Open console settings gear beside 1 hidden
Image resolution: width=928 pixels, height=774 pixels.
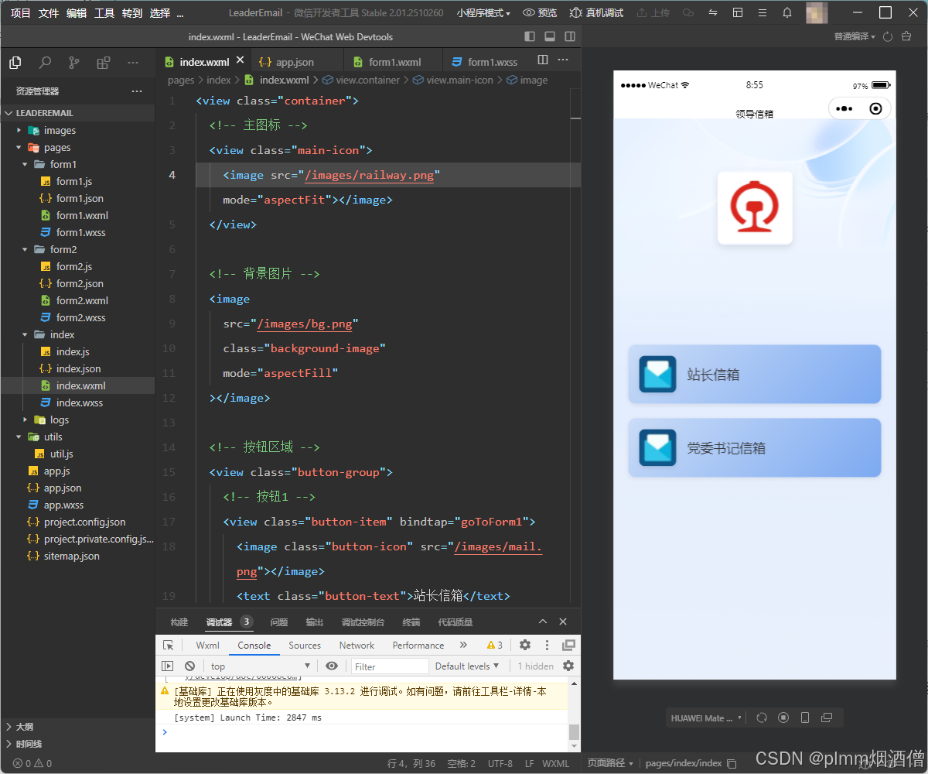point(568,666)
